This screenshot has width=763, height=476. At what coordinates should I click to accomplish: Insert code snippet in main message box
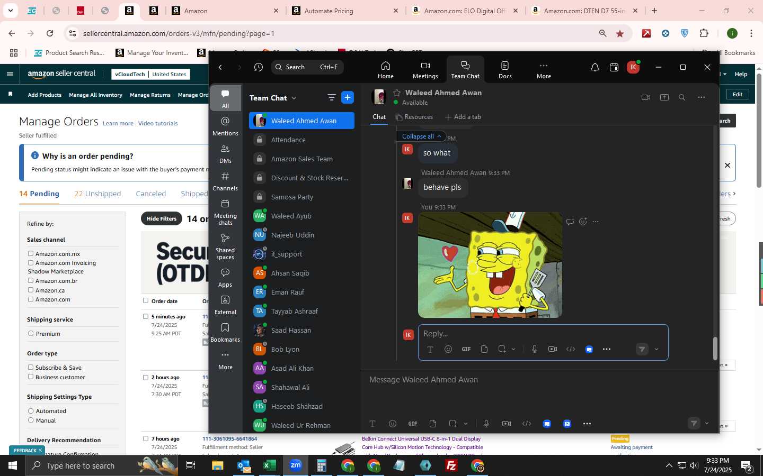click(527, 424)
